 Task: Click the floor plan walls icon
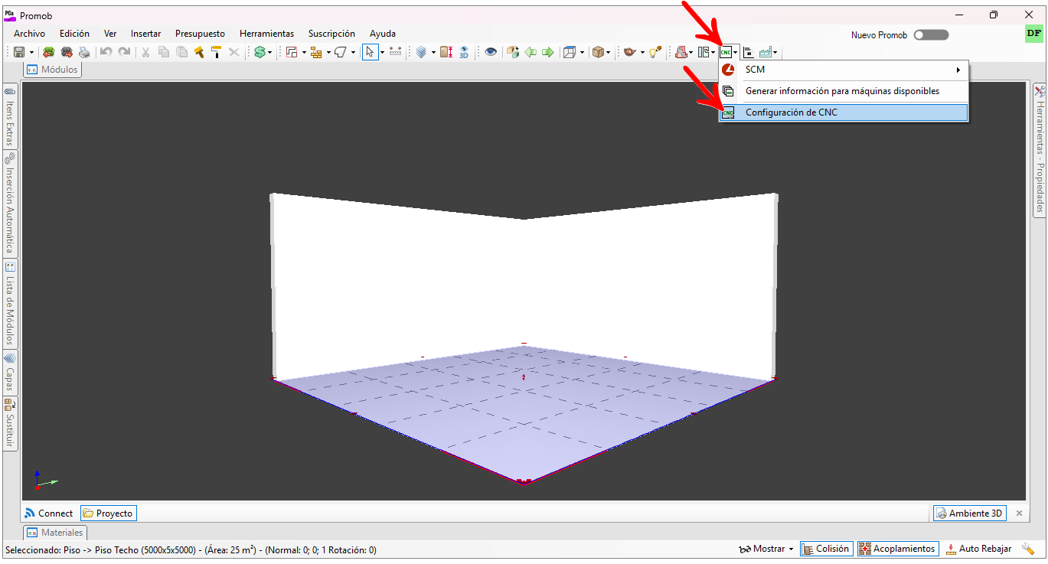click(x=292, y=52)
